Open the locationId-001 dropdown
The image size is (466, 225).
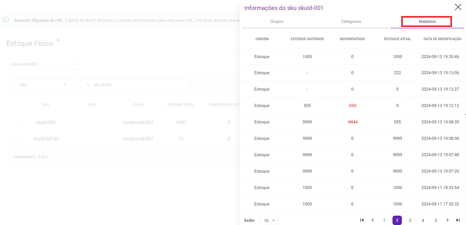tap(45, 64)
